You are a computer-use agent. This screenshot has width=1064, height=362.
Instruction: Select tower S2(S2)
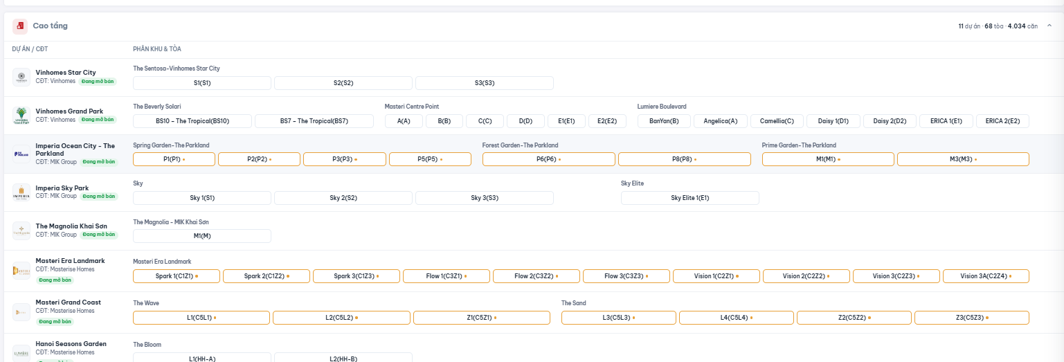[x=343, y=83]
